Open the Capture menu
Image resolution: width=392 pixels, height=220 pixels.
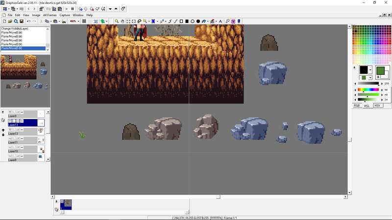pyautogui.click(x=65, y=15)
